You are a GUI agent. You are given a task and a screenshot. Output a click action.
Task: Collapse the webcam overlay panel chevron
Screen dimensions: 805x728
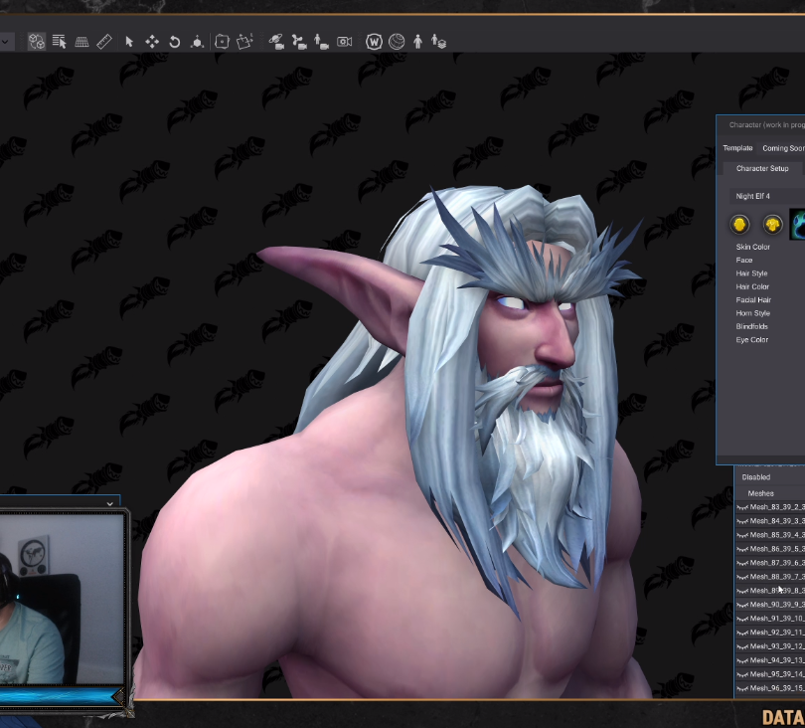[110, 504]
